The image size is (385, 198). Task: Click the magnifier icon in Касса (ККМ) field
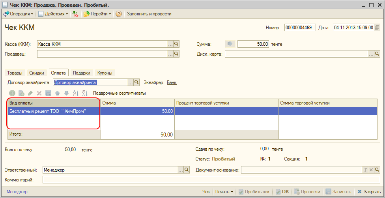[177, 44]
